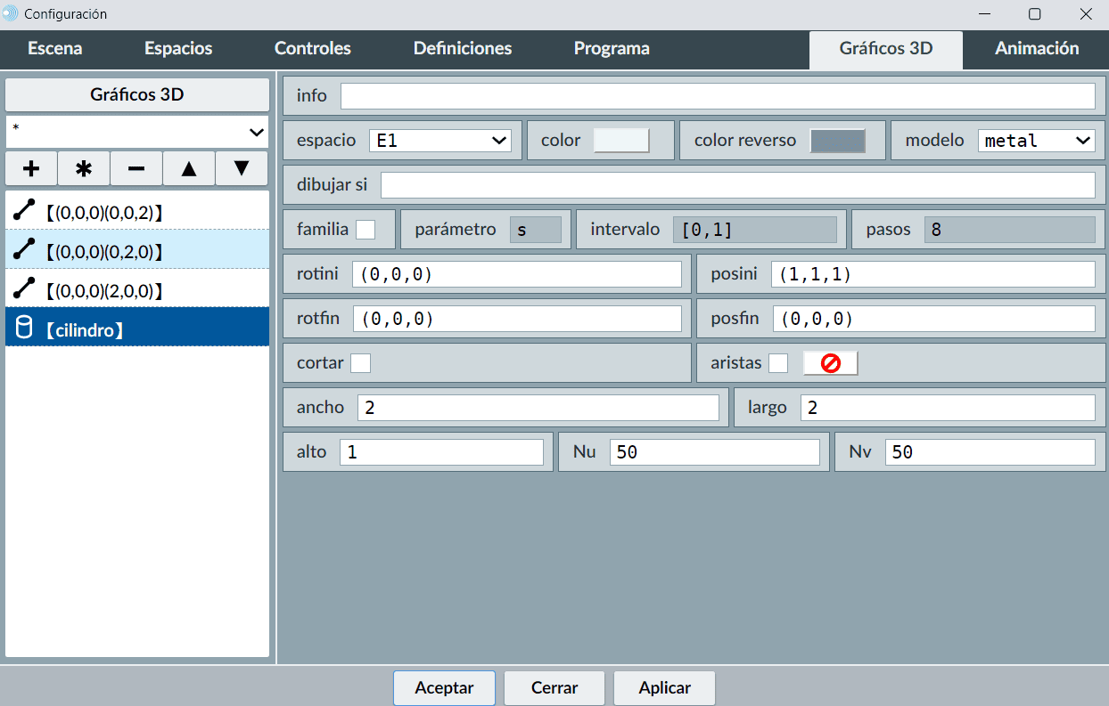Click the posini input field
This screenshot has height=706, width=1109.
click(x=932, y=274)
